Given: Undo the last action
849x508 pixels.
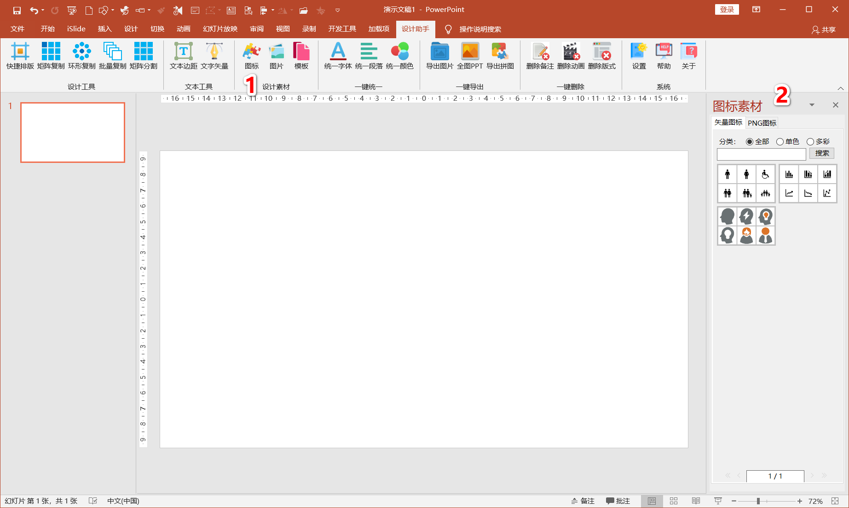Looking at the screenshot, I should (34, 10).
